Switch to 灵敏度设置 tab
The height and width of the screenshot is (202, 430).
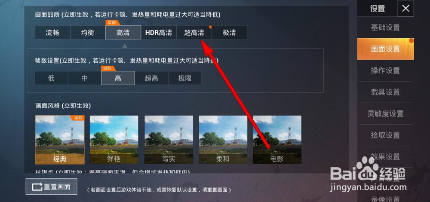[385, 113]
